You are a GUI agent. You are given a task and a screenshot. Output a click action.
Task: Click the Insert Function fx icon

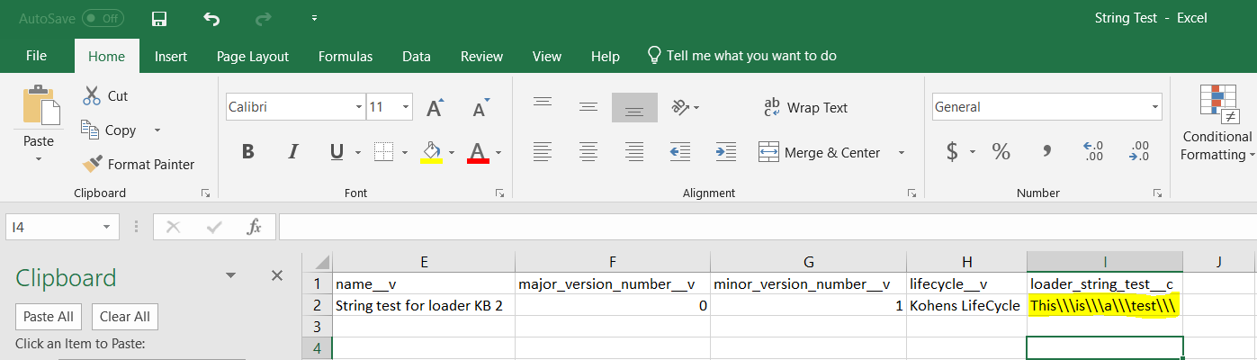(x=255, y=227)
